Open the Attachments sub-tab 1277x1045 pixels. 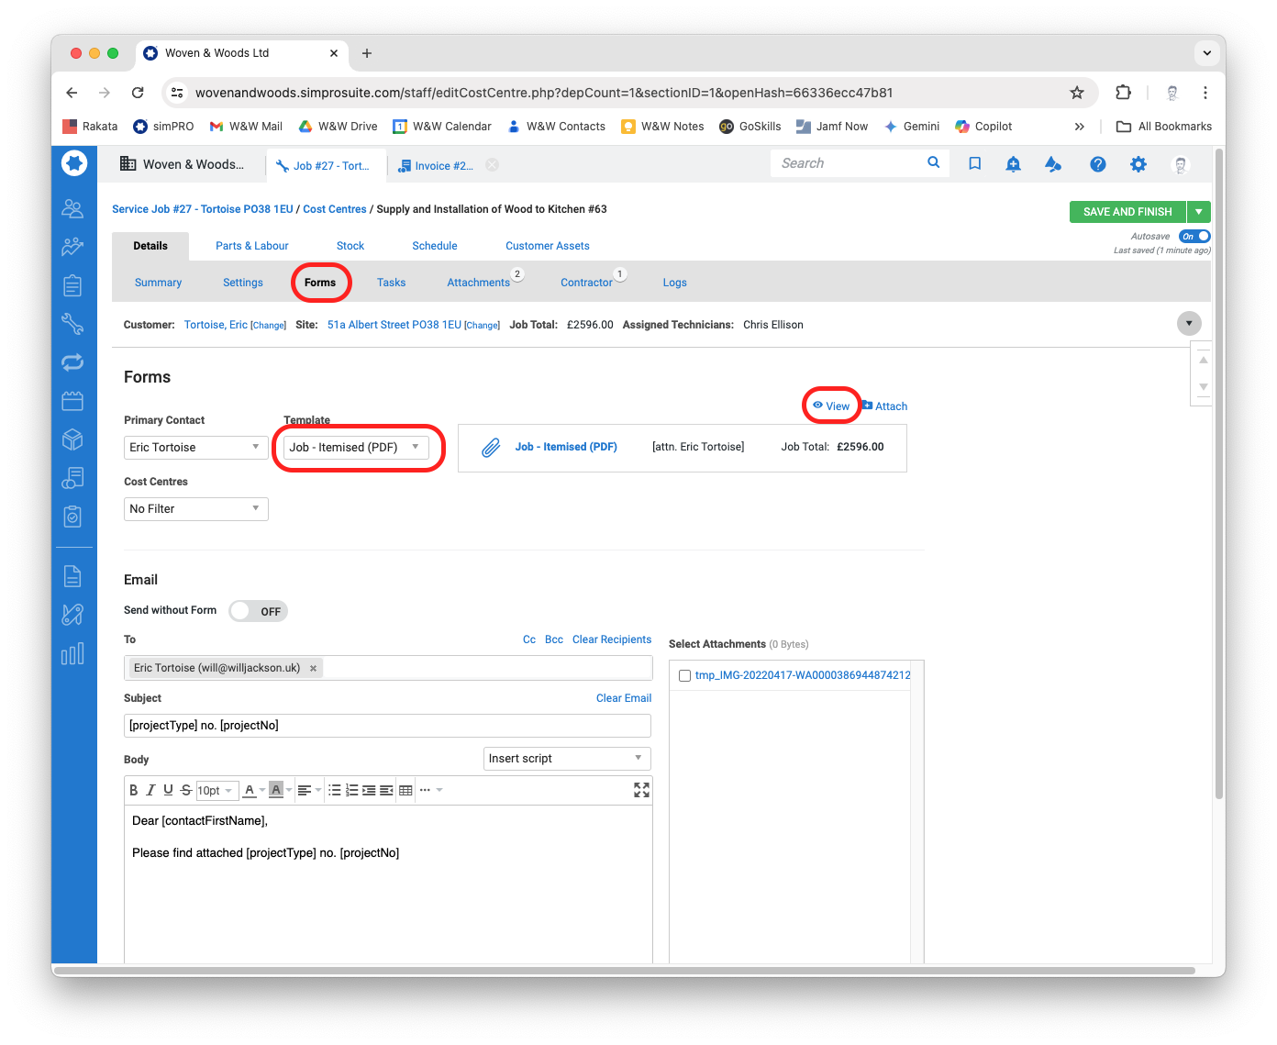coord(478,283)
